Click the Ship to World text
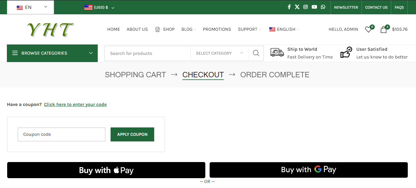The height and width of the screenshot is (188, 416). [302, 49]
